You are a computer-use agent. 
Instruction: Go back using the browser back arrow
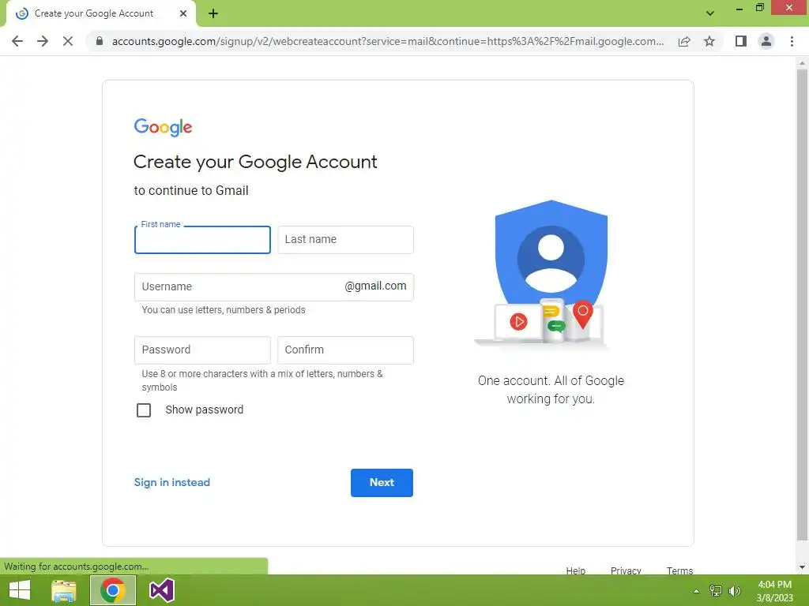(x=17, y=41)
